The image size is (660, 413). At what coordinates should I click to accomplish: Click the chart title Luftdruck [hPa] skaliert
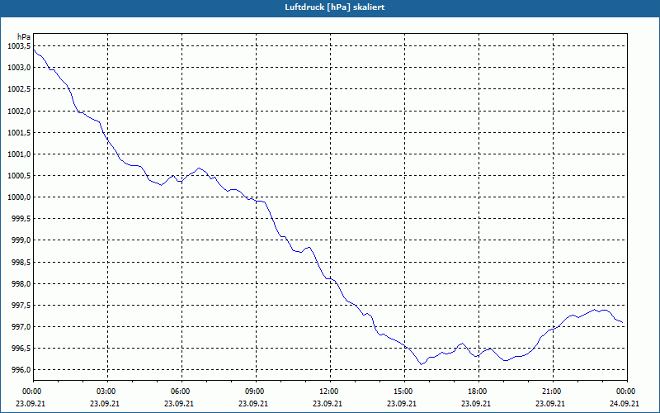tap(335, 7)
